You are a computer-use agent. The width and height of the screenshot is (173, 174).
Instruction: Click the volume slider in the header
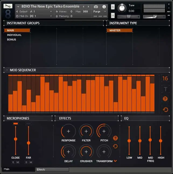[154, 17]
